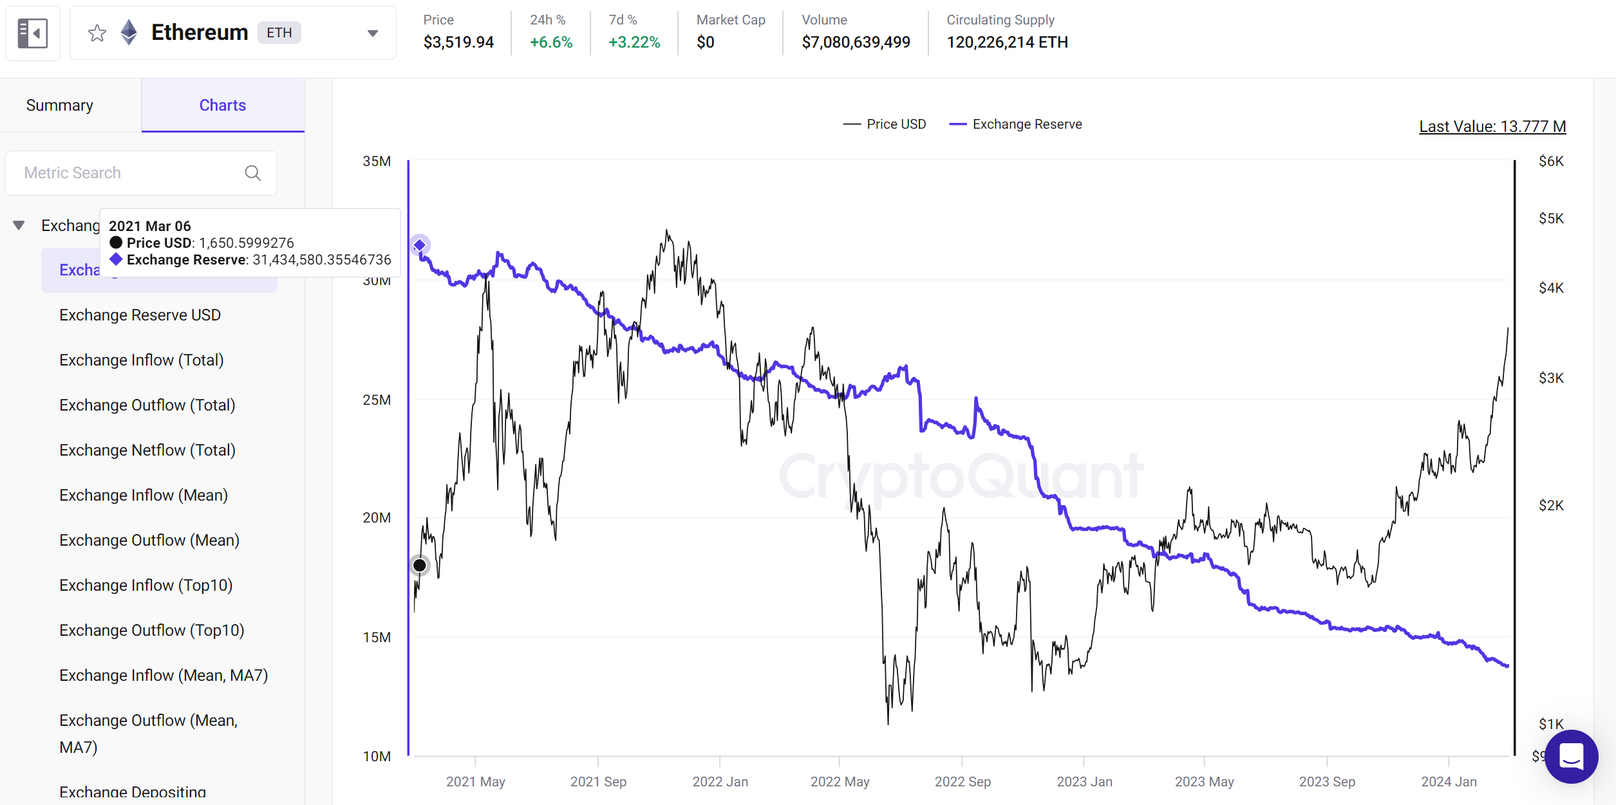Click the ETH ticker badge
Image resolution: width=1616 pixels, height=805 pixels.
coord(279,33)
